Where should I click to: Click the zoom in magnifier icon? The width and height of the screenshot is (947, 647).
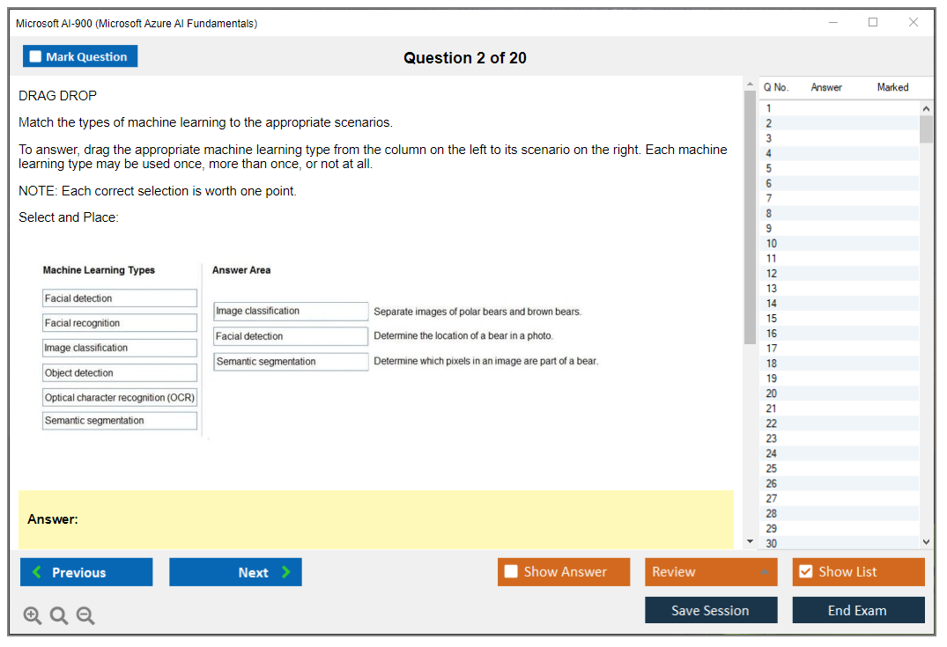point(33,615)
